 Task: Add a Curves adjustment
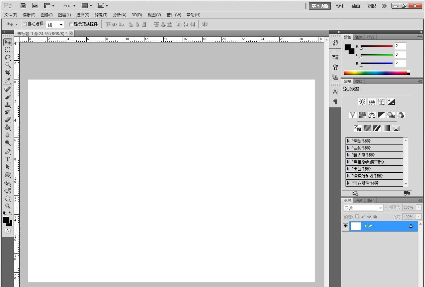(x=382, y=102)
